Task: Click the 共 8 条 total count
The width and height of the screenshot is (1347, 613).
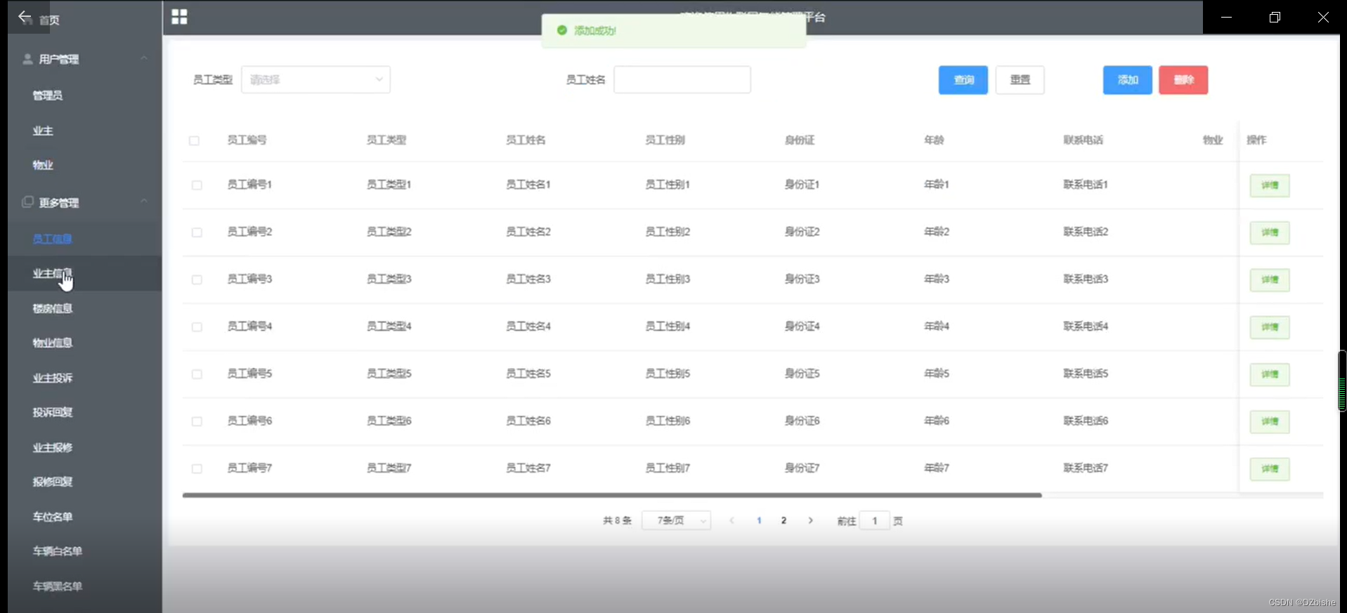Action: click(617, 520)
